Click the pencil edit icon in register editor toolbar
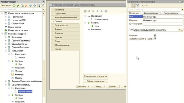184x103 pixels. tap(89, 11)
